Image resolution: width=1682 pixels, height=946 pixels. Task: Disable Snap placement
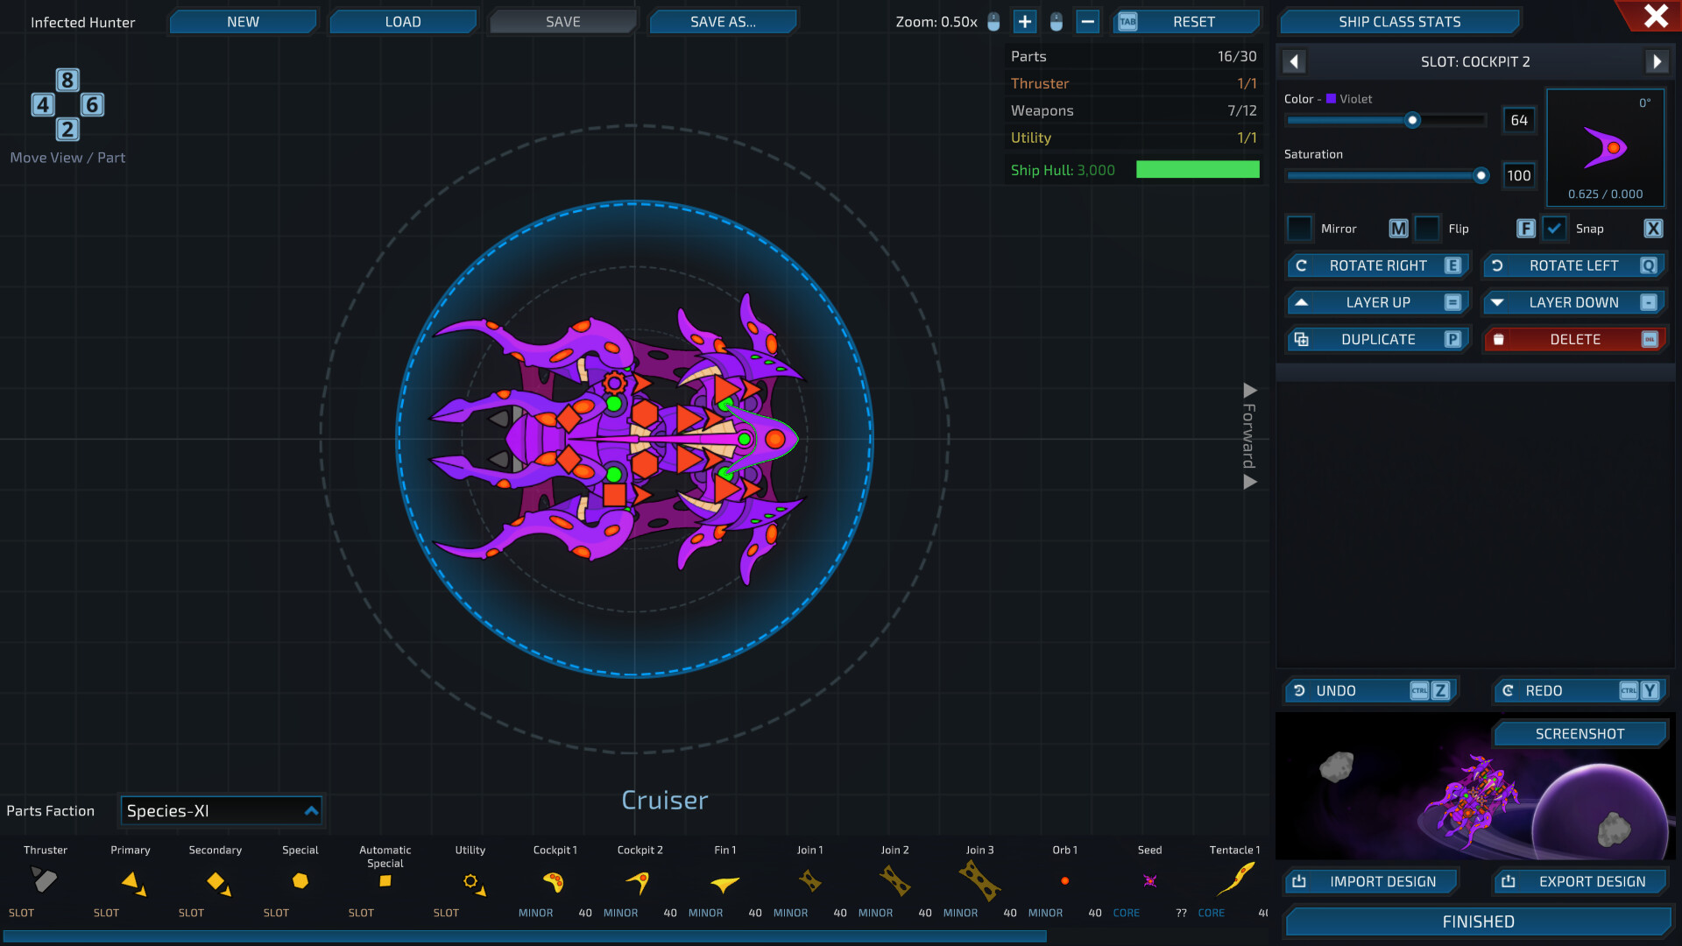point(1555,228)
